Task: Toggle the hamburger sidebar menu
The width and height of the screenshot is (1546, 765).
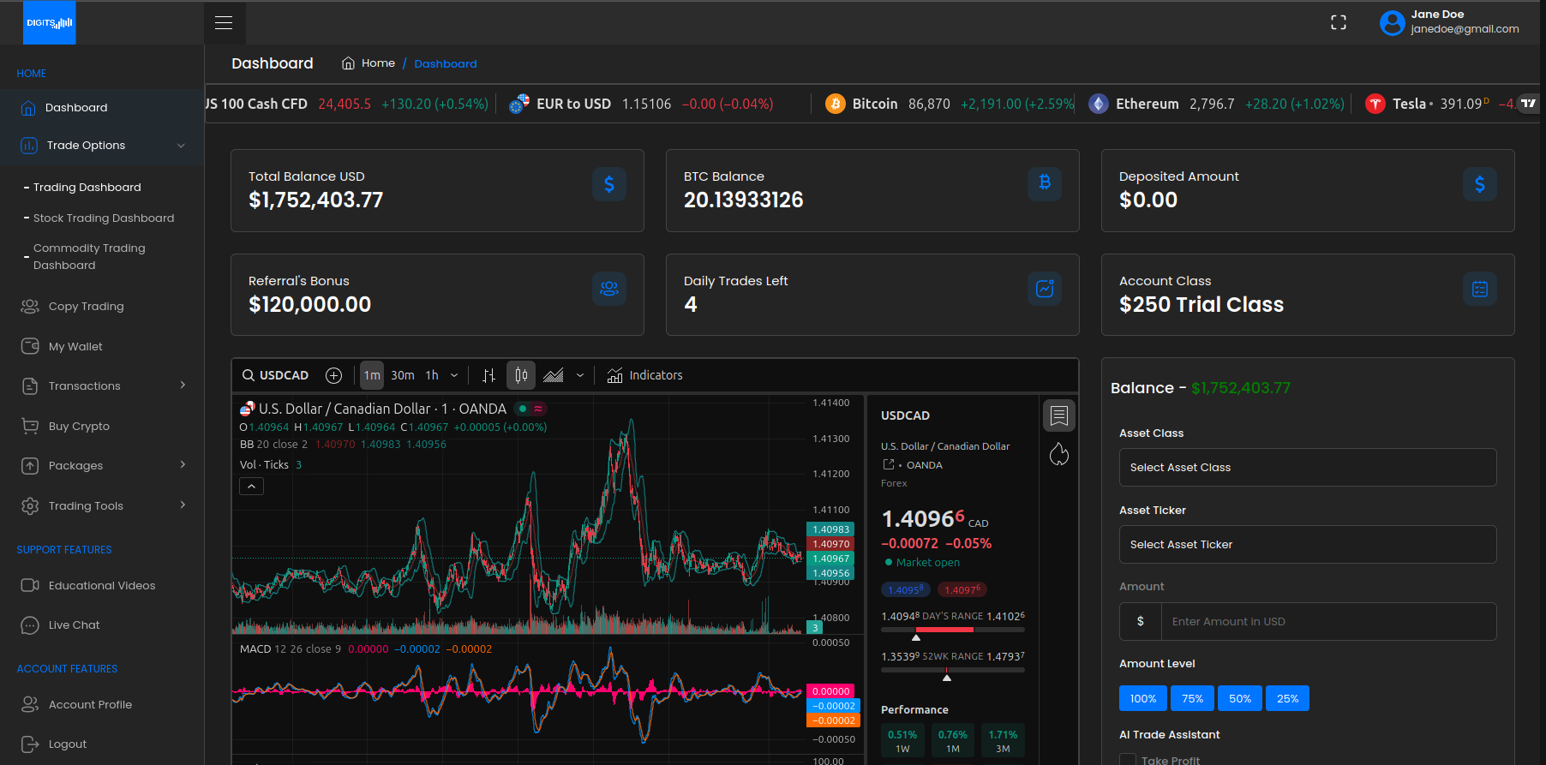Action: 224,23
